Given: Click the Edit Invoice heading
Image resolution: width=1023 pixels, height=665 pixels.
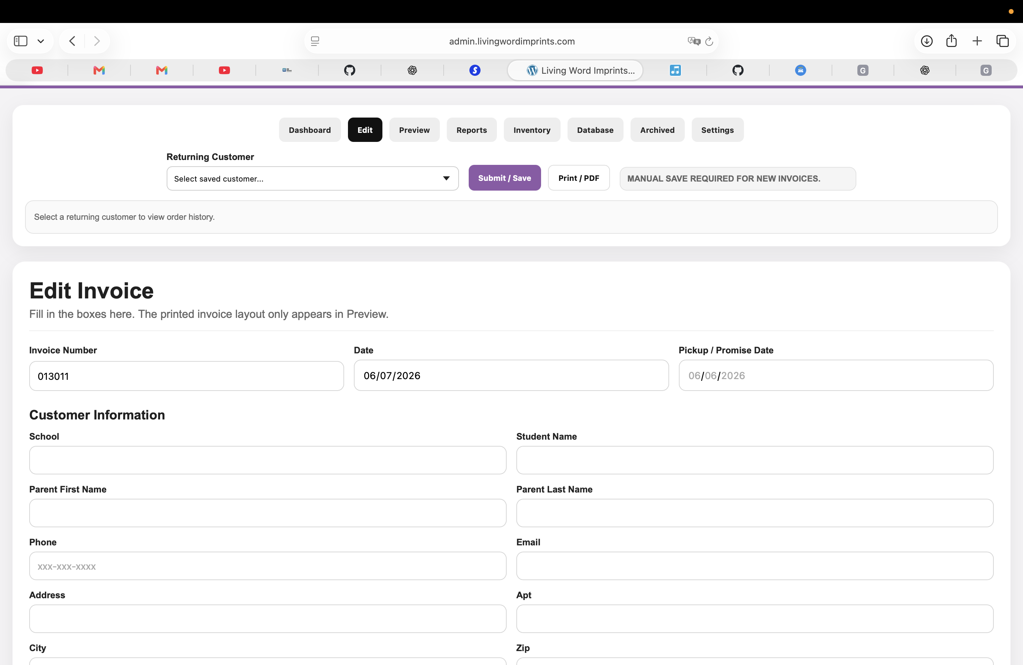Looking at the screenshot, I should [x=92, y=291].
